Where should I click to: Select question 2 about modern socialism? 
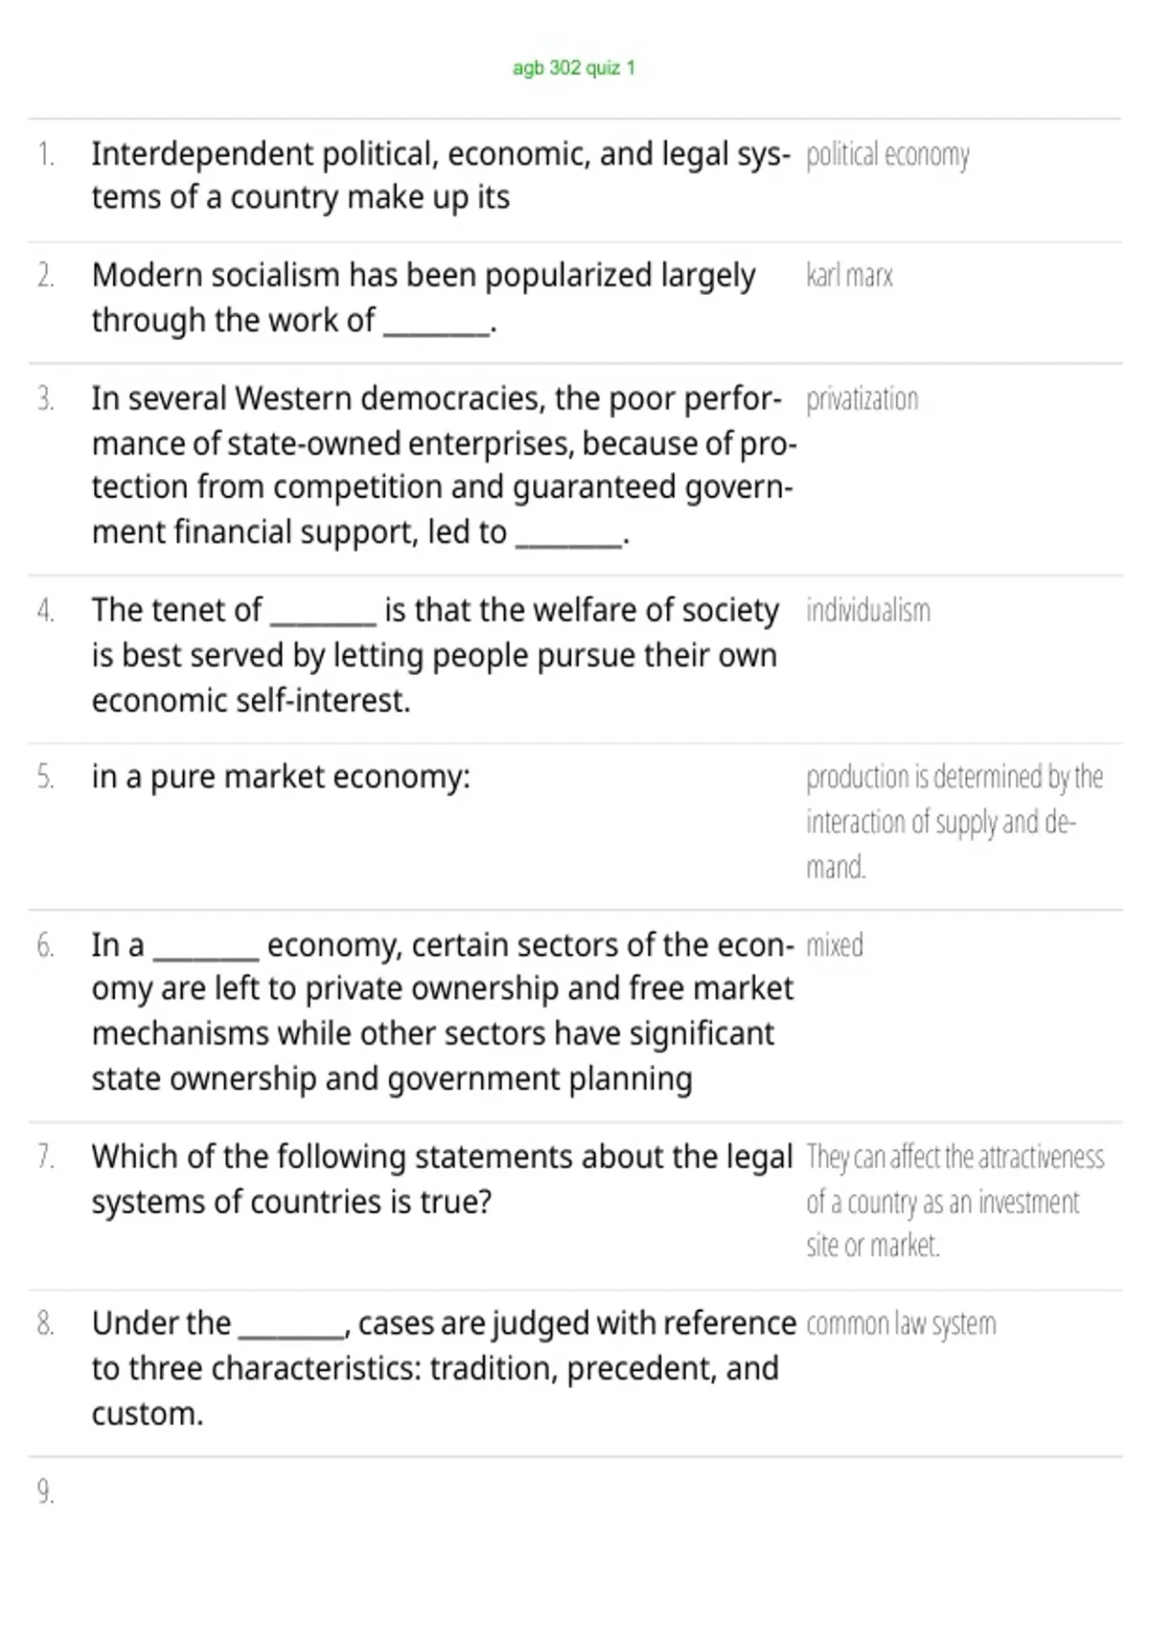coord(423,298)
